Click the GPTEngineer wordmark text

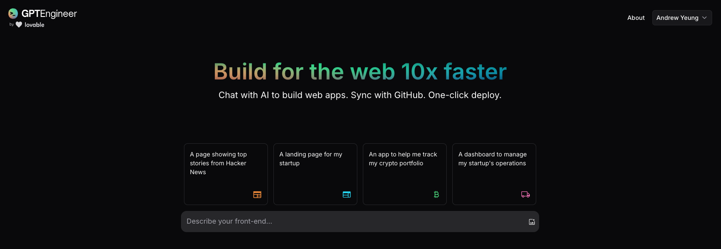[x=49, y=14]
